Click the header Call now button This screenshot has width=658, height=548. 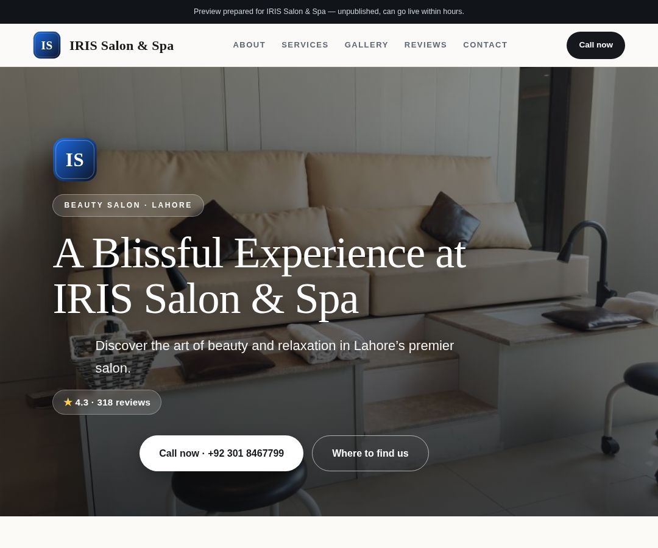(x=595, y=45)
